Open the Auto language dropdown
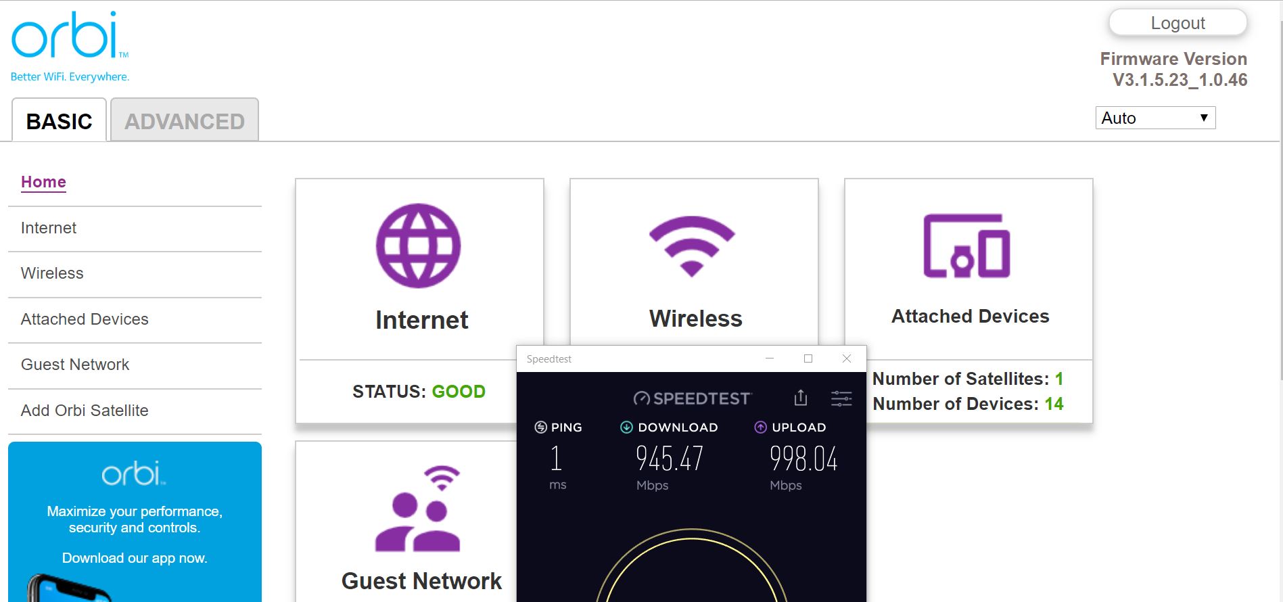Viewport: 1283px width, 602px height. click(x=1154, y=118)
